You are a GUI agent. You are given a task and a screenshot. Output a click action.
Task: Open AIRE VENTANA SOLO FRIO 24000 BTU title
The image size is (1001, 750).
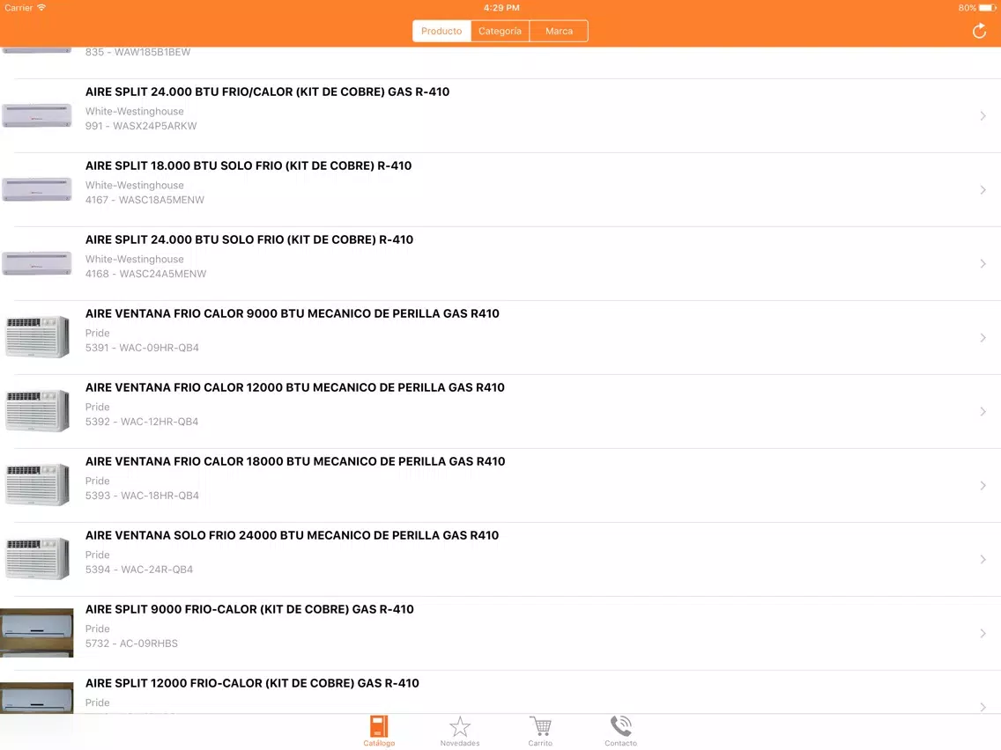tap(293, 536)
